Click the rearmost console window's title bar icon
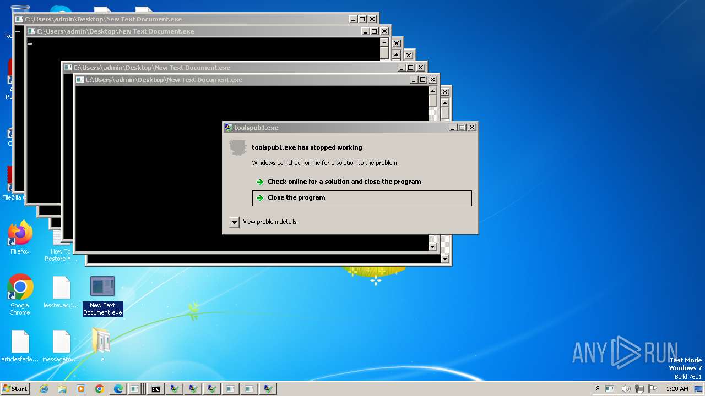This screenshot has height=396, width=705. (19, 19)
